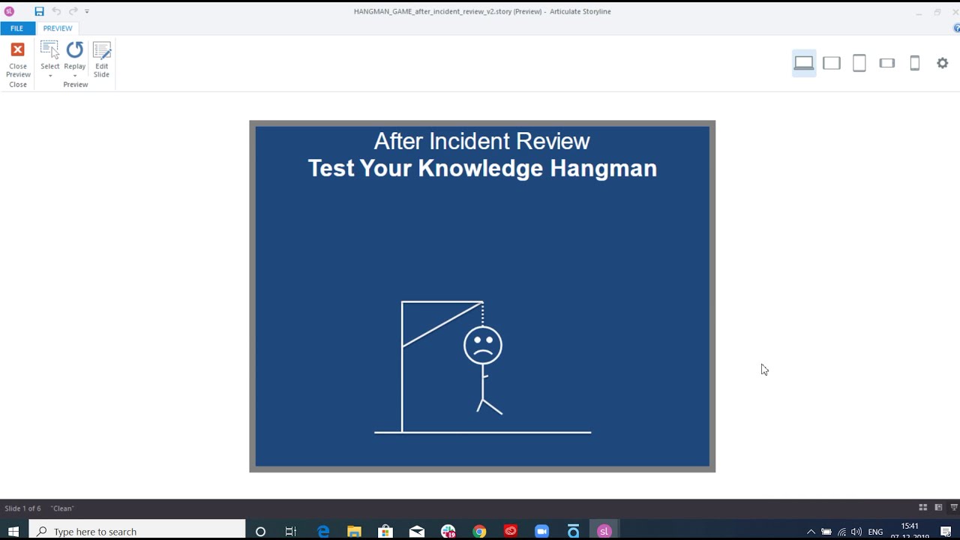Save the project with the floppy disk icon

pos(39,11)
